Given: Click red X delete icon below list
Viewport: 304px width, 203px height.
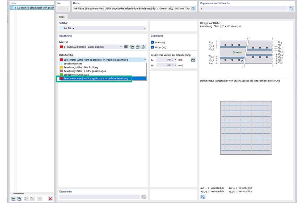Looking at the screenshot, I should [x=50, y=198].
